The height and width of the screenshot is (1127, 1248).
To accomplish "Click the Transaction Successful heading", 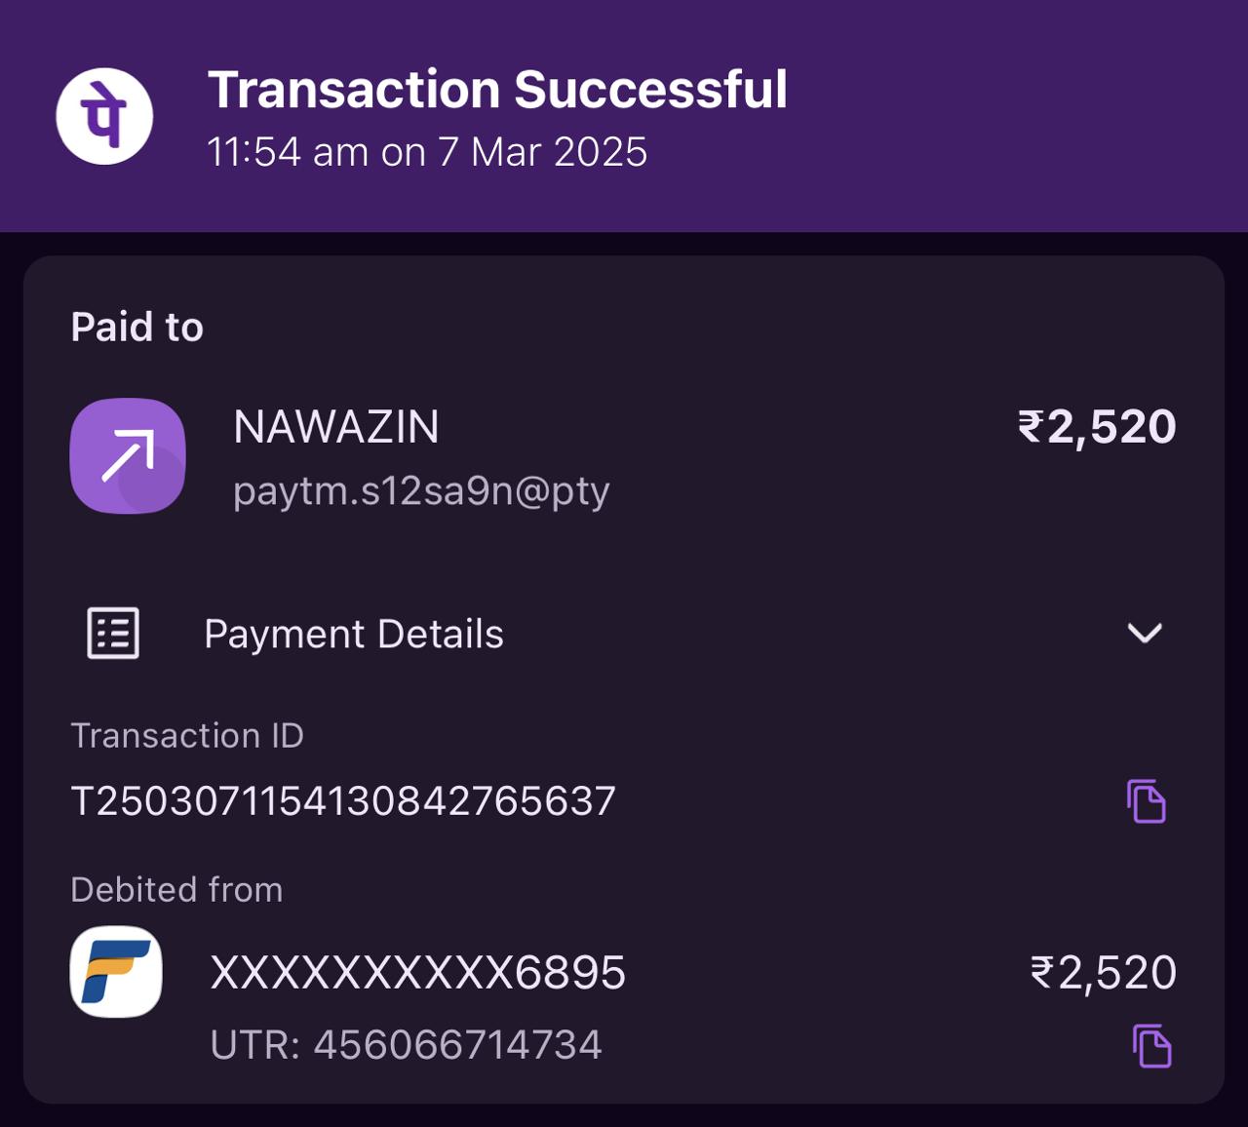I will point(497,90).
